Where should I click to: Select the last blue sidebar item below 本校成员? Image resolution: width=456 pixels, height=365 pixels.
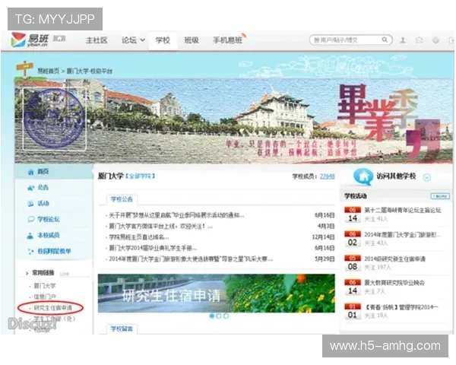(x=54, y=251)
